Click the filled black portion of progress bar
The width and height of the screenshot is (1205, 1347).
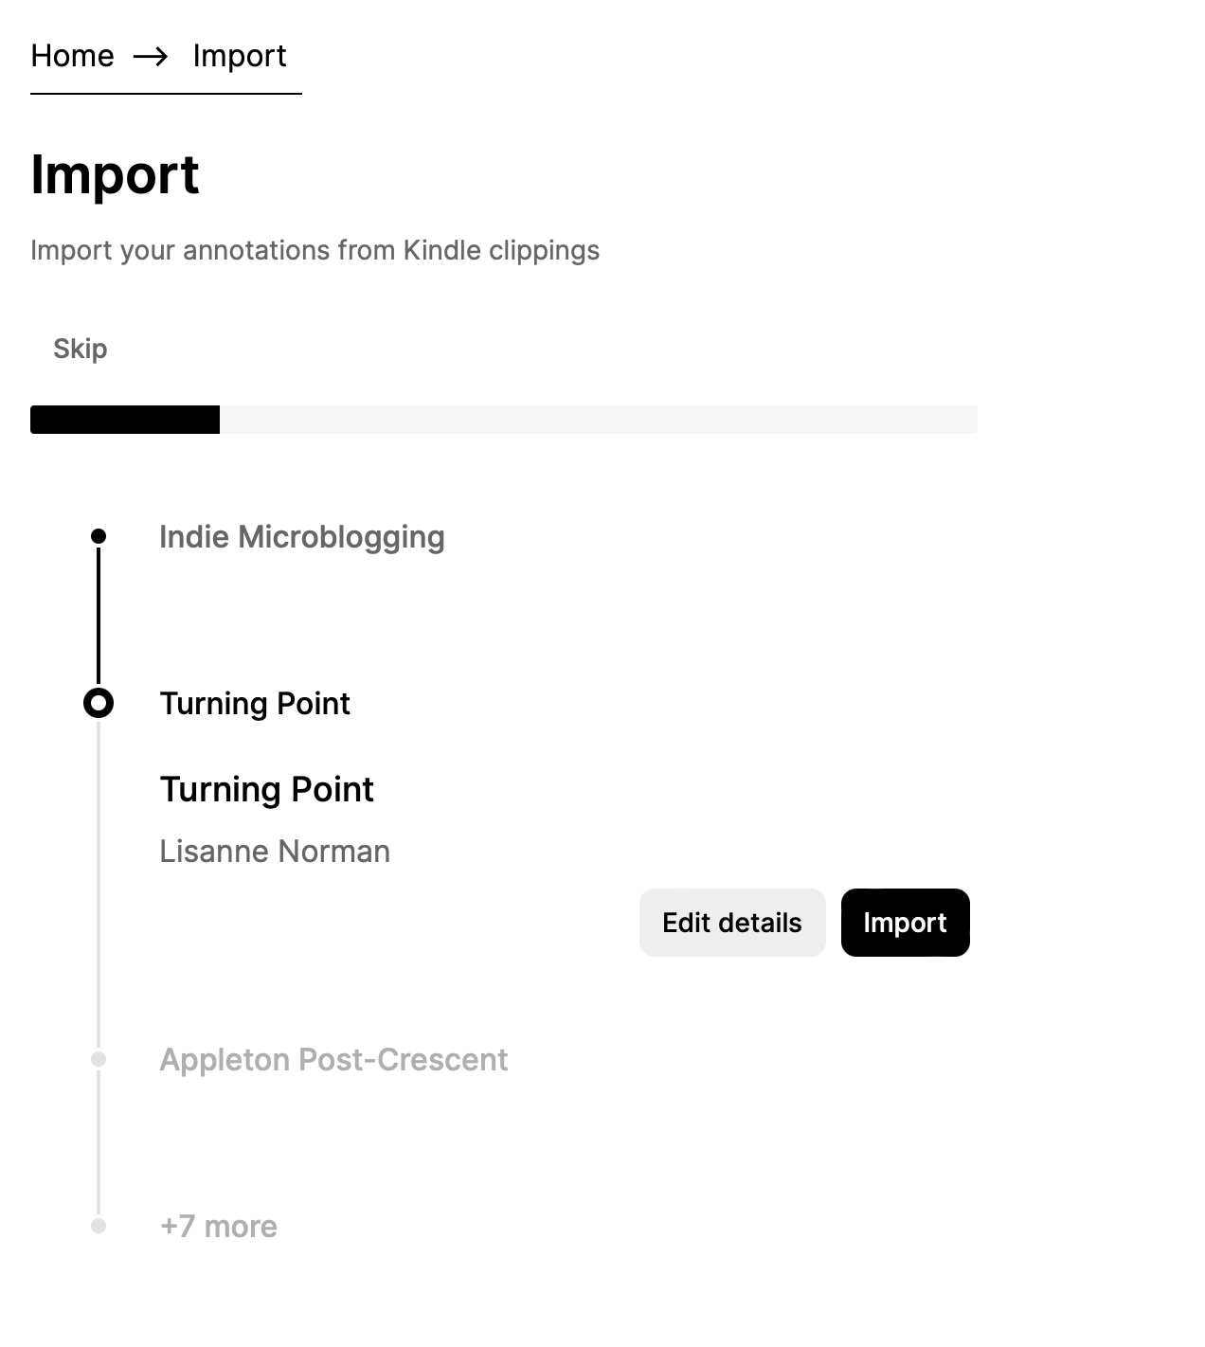(125, 420)
